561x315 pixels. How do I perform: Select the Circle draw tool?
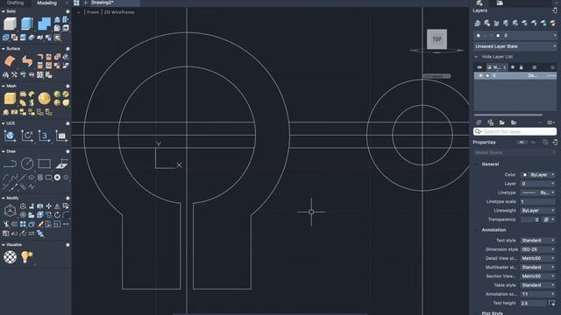click(27, 164)
